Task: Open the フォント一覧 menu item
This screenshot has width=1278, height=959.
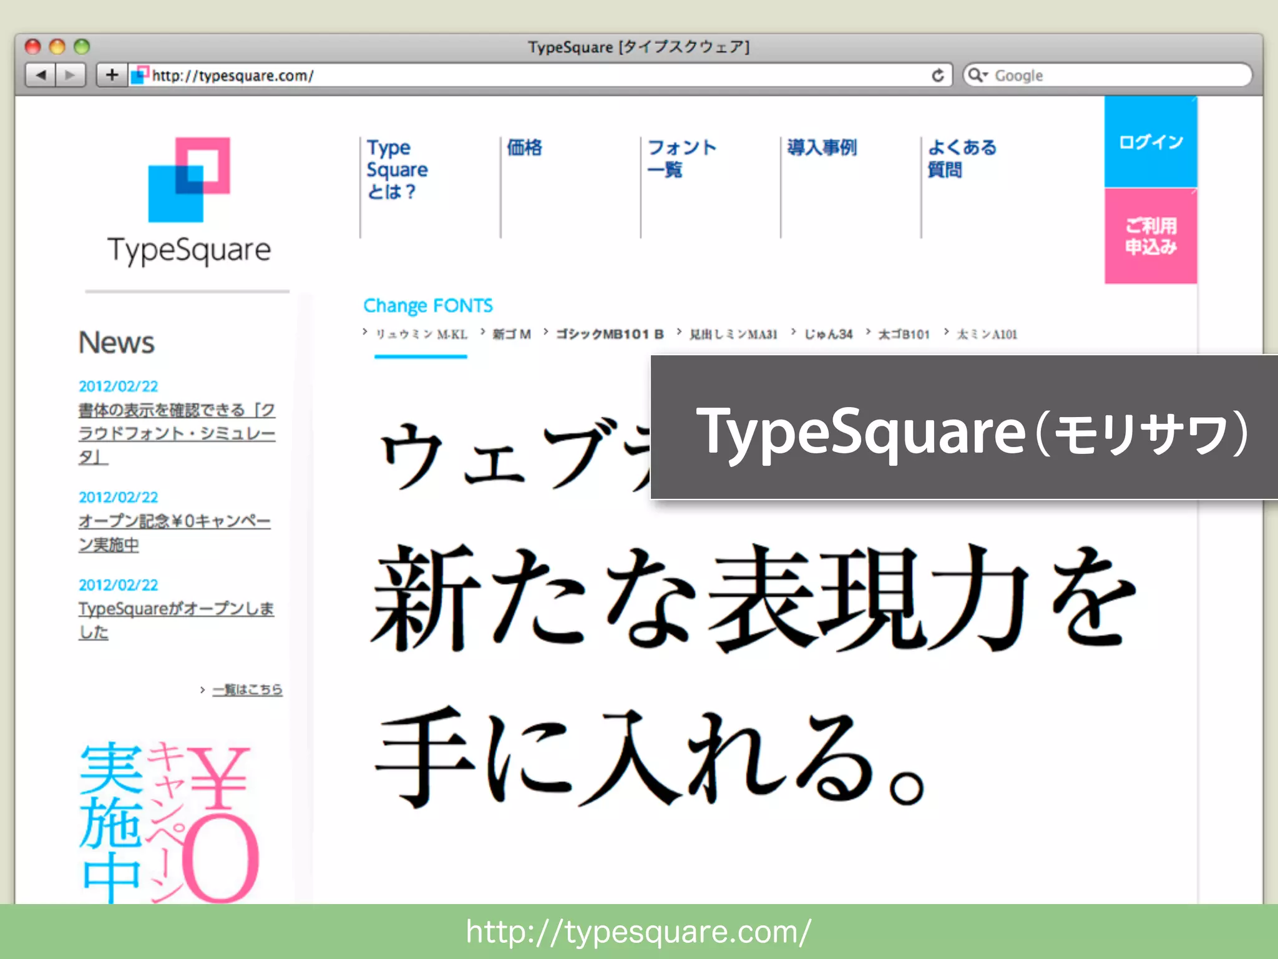Action: (x=681, y=158)
